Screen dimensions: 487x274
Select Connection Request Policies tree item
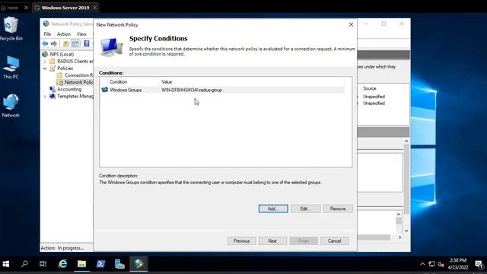pos(78,75)
